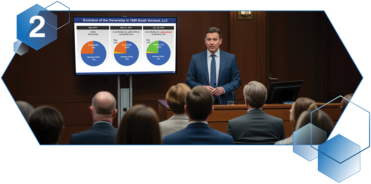Click the slide number 47 on screen
371x184 pixels.
174,72
